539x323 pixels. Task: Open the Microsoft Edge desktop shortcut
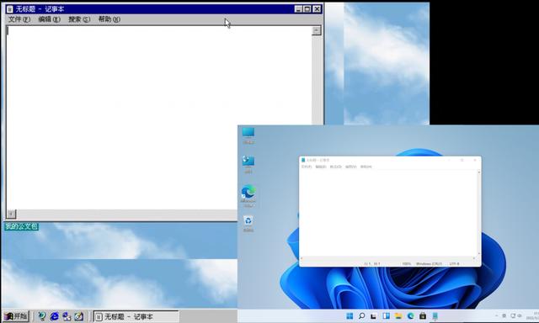[x=248, y=196]
